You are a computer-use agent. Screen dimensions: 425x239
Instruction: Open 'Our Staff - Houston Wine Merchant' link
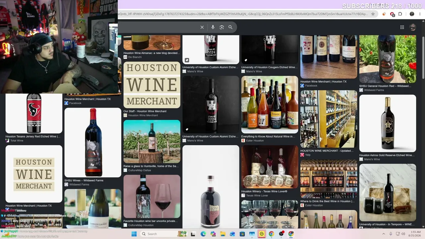[145, 111]
